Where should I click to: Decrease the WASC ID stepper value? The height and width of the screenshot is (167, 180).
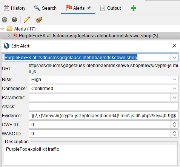point(174,135)
